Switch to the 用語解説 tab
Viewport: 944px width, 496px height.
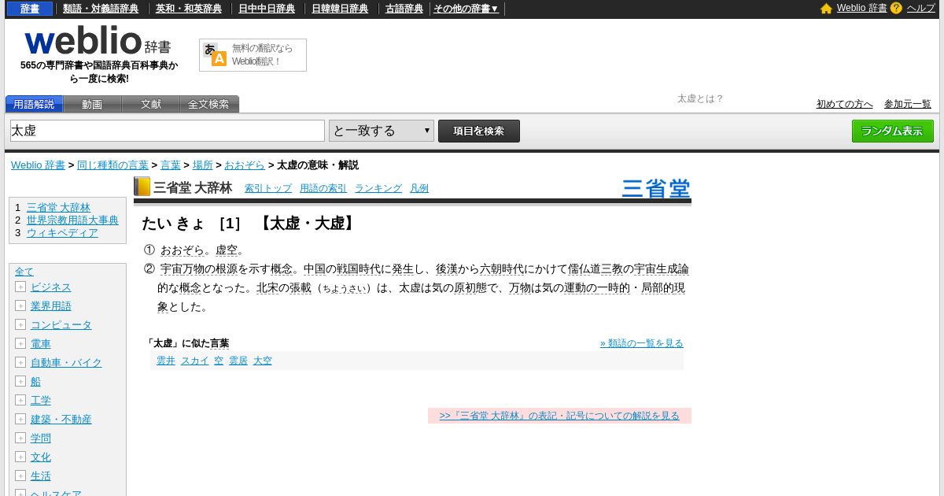(x=34, y=104)
